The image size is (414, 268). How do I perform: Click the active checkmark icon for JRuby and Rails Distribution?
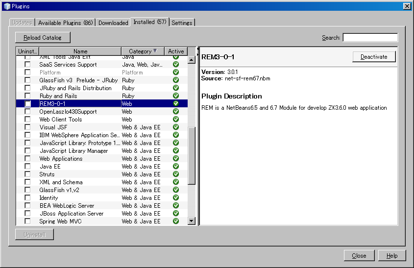(x=176, y=88)
